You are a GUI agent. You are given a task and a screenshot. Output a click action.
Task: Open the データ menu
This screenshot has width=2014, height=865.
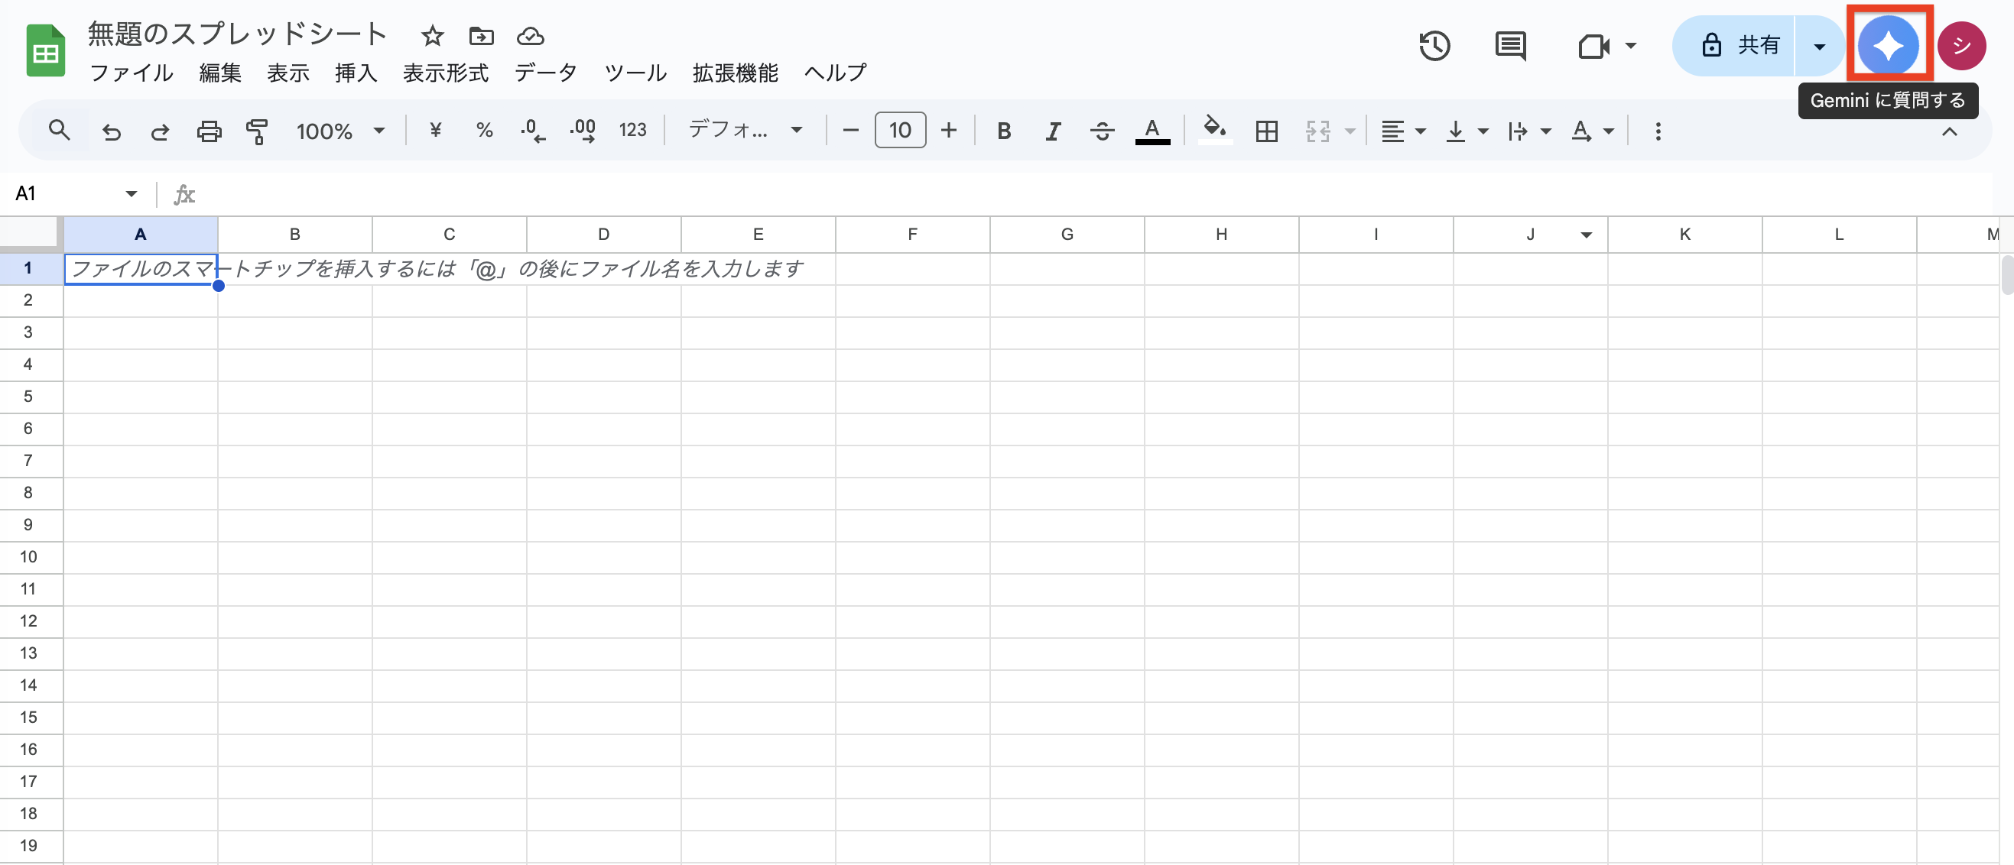point(545,73)
